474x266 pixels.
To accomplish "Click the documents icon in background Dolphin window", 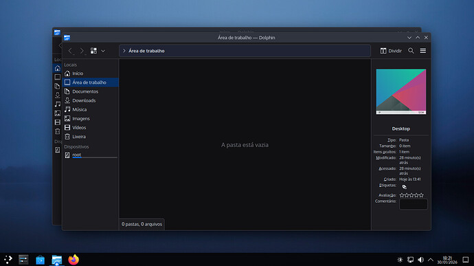I will pyautogui.click(x=58, y=86).
